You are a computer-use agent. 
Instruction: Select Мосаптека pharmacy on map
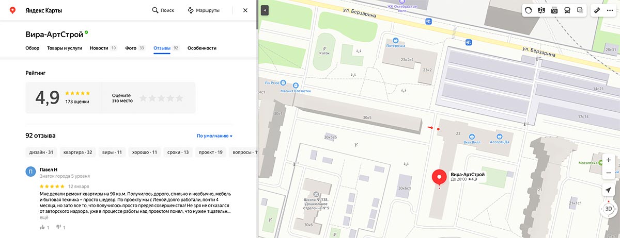[591, 162]
